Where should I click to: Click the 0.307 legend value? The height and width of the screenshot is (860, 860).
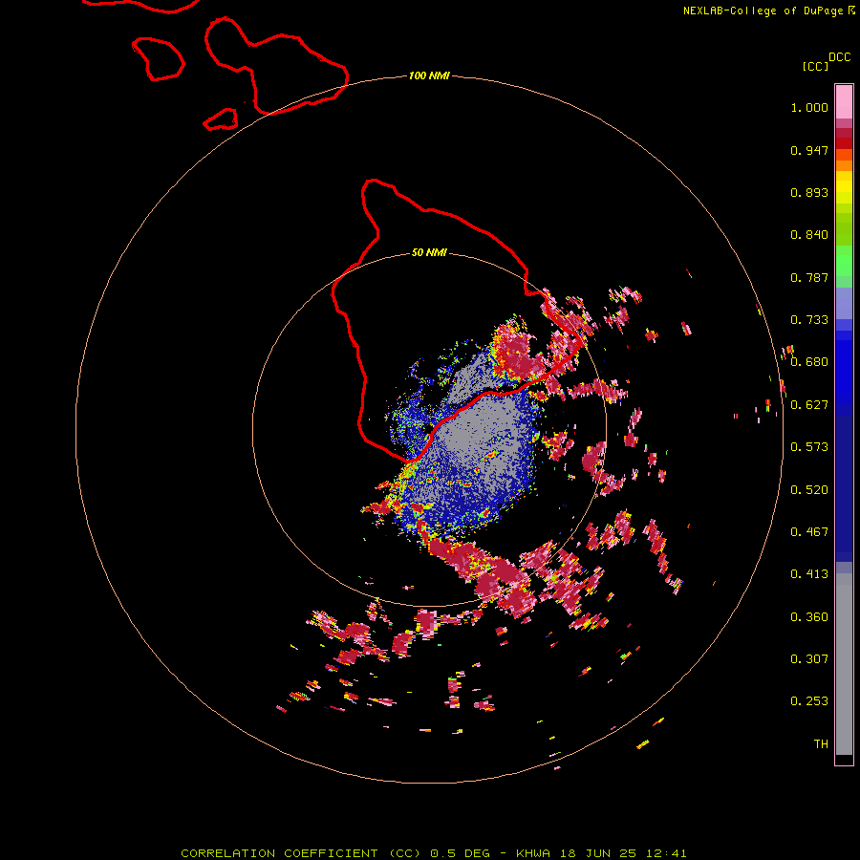click(x=809, y=659)
